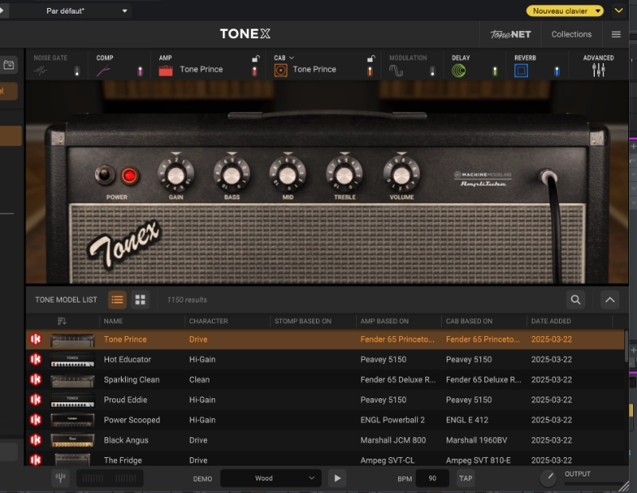This screenshot has width=637, height=493.
Task: Click IK logo icon on Sparkling Clean row
Action: pos(36,380)
